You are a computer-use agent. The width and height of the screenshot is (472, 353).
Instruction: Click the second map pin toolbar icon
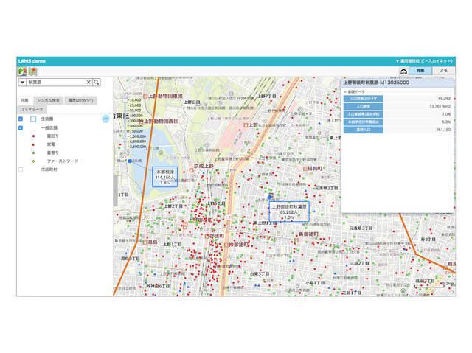click(32, 71)
